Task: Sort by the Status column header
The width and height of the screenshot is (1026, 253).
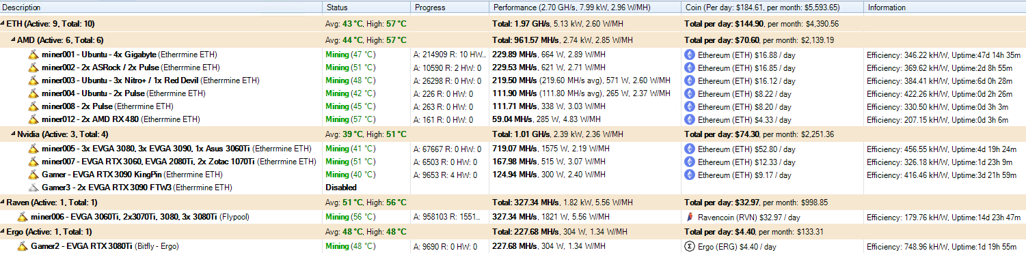Action: coord(366,8)
